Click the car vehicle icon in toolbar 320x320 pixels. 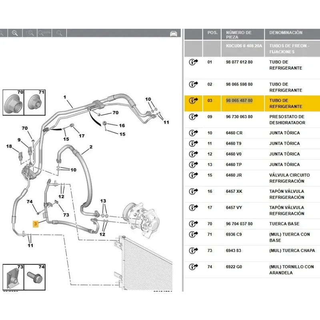point(173,34)
